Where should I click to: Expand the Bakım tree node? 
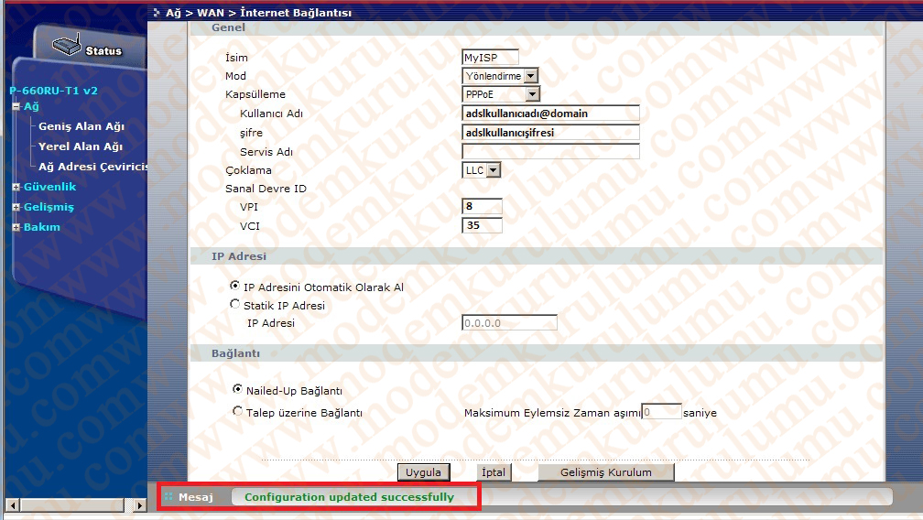pyautogui.click(x=16, y=227)
